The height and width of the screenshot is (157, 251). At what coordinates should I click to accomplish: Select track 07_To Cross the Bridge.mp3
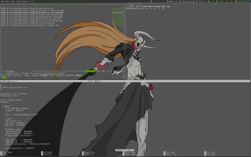tap(32, 21)
